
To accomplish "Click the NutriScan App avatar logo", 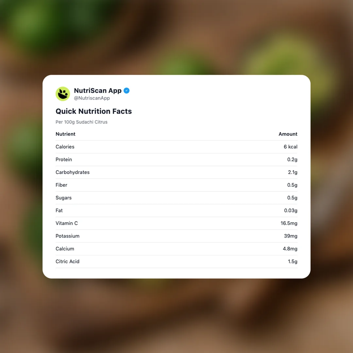I will click(x=63, y=94).
